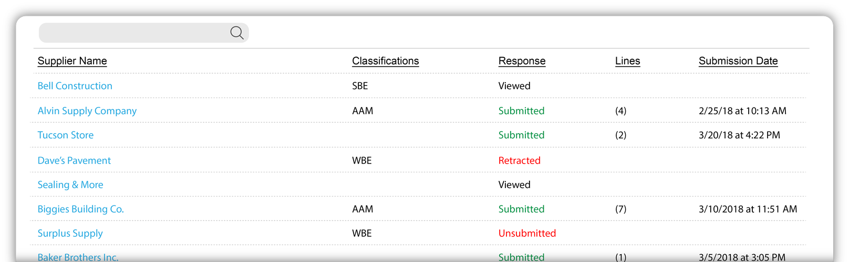This screenshot has width=849, height=262.
Task: Click the Retracted status for Dave's Pavement
Action: pos(519,160)
